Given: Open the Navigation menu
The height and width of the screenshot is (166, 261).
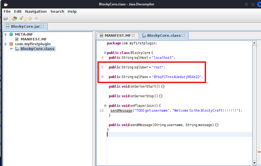Looking at the screenshot, I should tap(36, 12).
